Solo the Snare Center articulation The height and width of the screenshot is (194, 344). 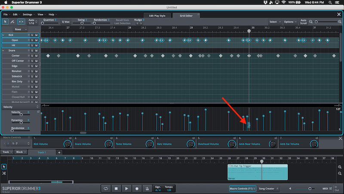point(32,56)
